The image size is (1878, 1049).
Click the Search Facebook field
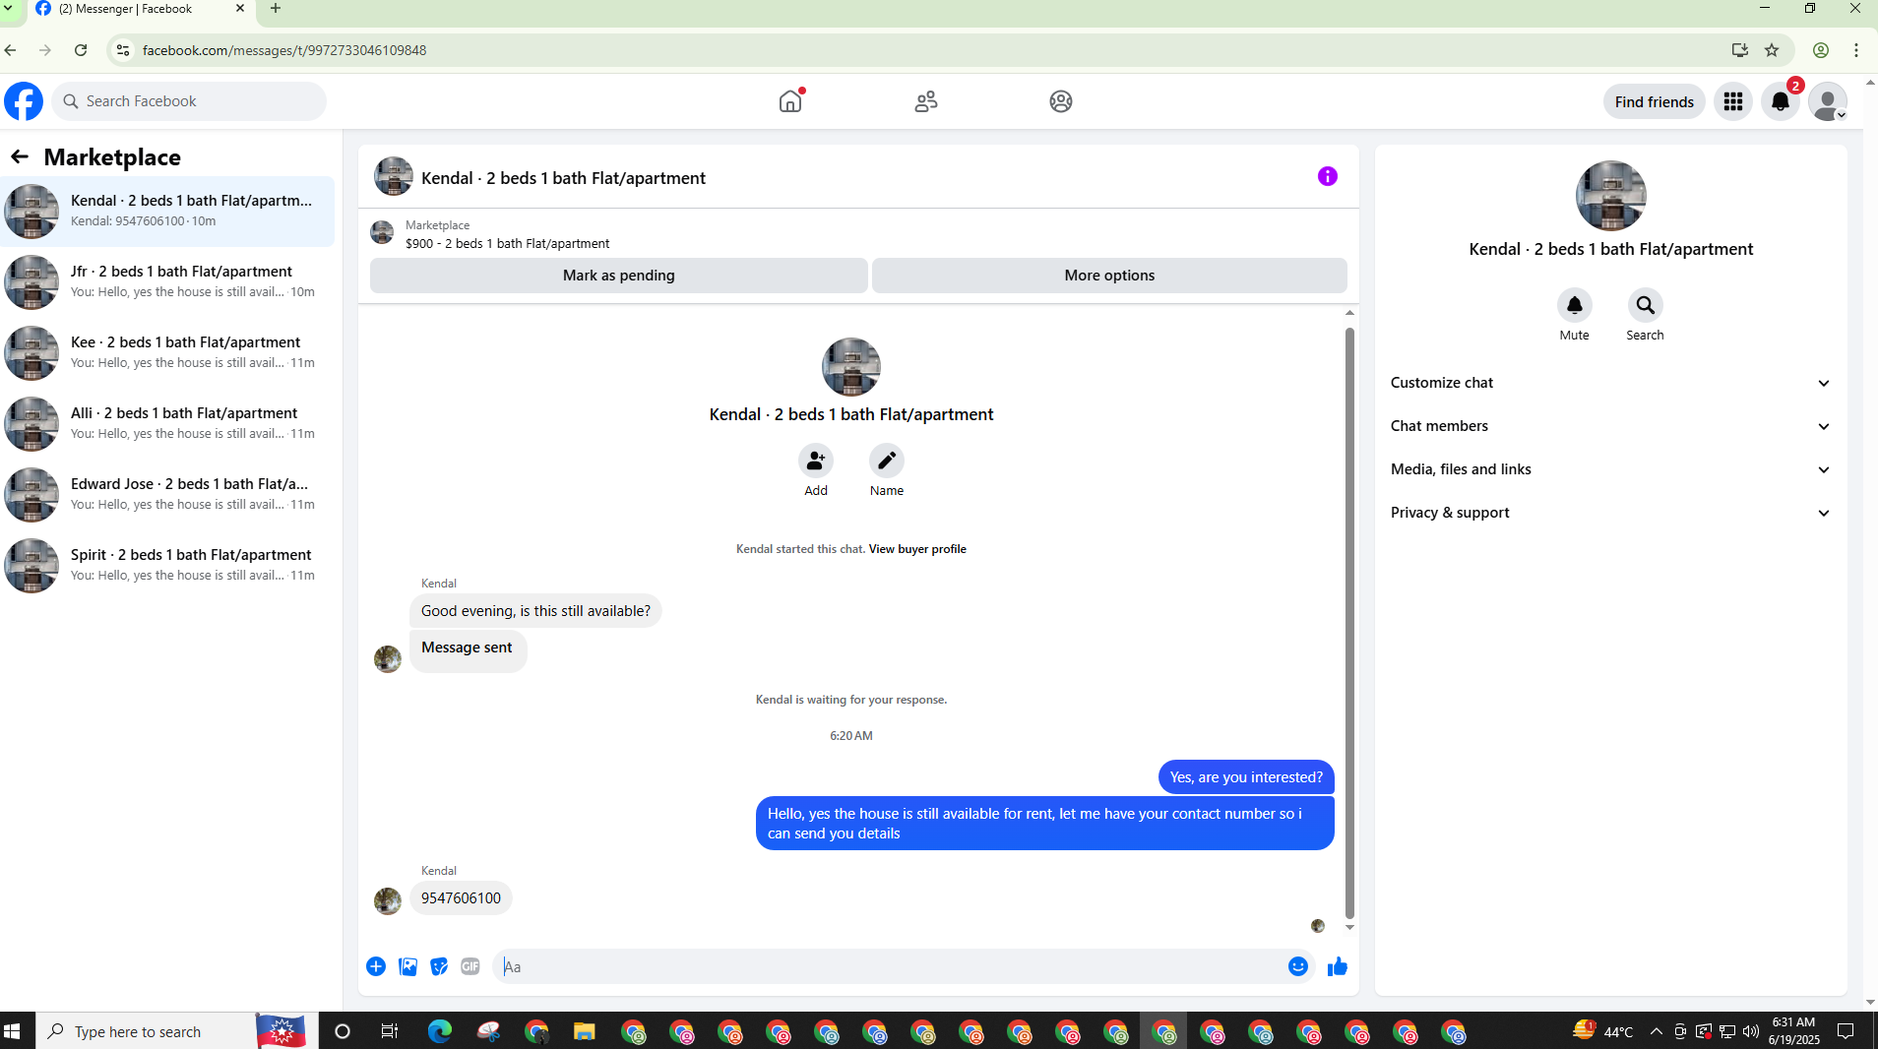tap(189, 101)
